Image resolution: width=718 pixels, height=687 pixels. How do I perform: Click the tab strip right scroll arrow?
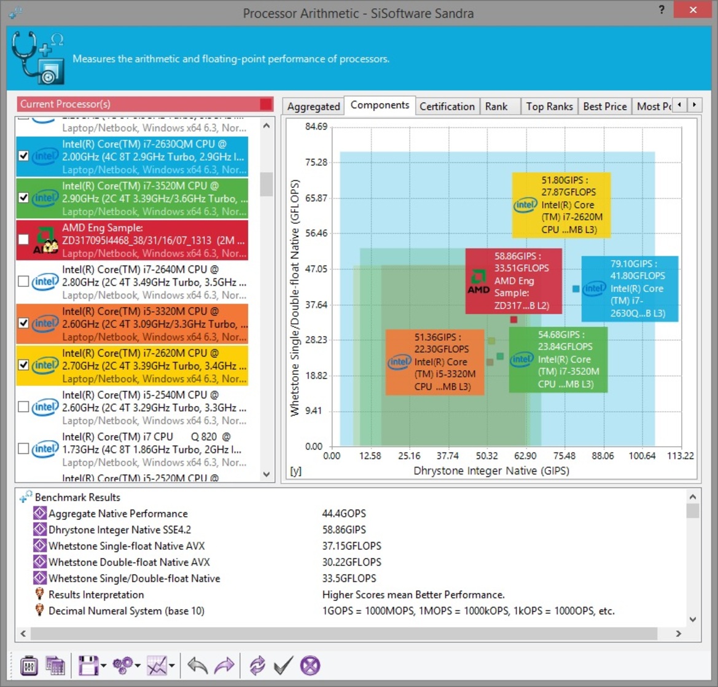695,105
